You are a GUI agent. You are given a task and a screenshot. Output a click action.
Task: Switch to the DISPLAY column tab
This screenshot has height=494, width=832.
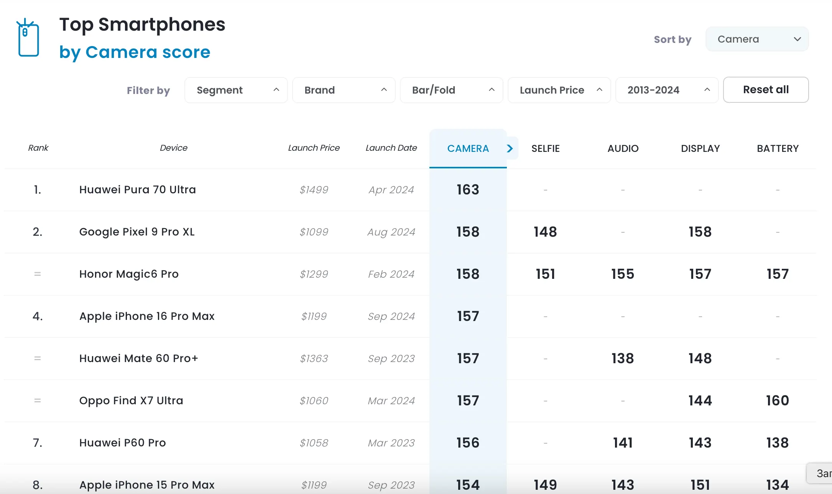click(700, 148)
